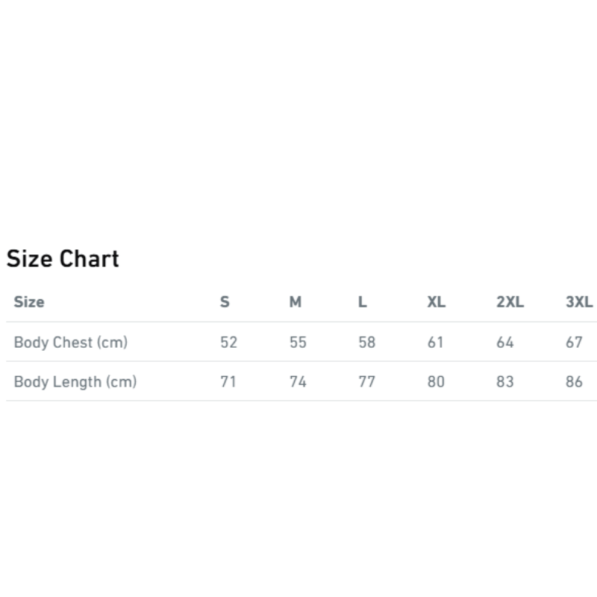Screen dimensions: 597x597
Task: Select length value 86 for size 3XL
Action: tap(574, 382)
